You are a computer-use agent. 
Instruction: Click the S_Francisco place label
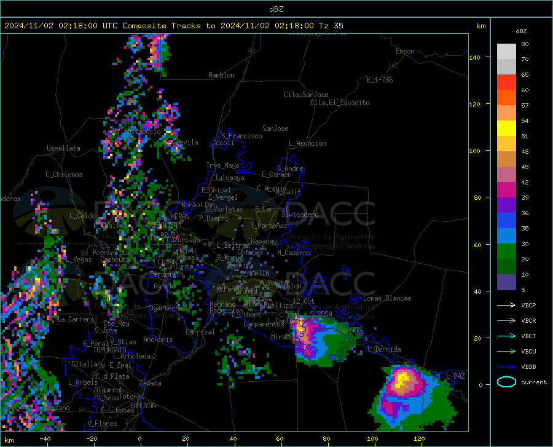click(241, 136)
